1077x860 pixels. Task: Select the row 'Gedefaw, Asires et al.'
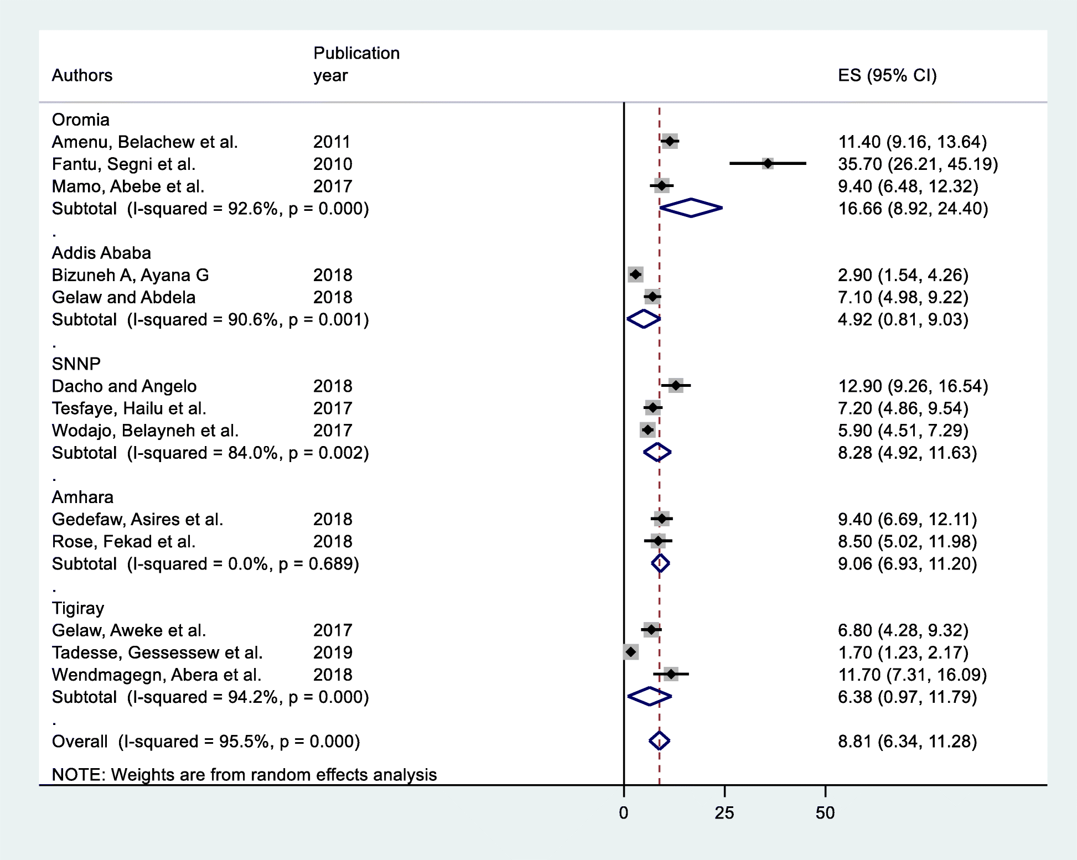514,519
